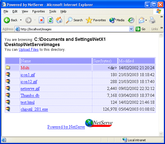Click the 09/02/2002 22:32:12 date cell
The height and width of the screenshot is (144, 165).
tap(137, 89)
